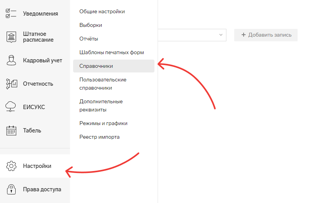The height and width of the screenshot is (203, 314).
Task: Click the Права доступа lock icon
Action: click(x=11, y=189)
